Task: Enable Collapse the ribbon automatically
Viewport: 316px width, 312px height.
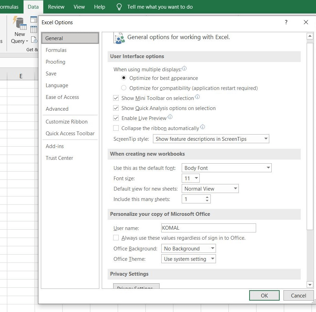Action: (x=116, y=128)
